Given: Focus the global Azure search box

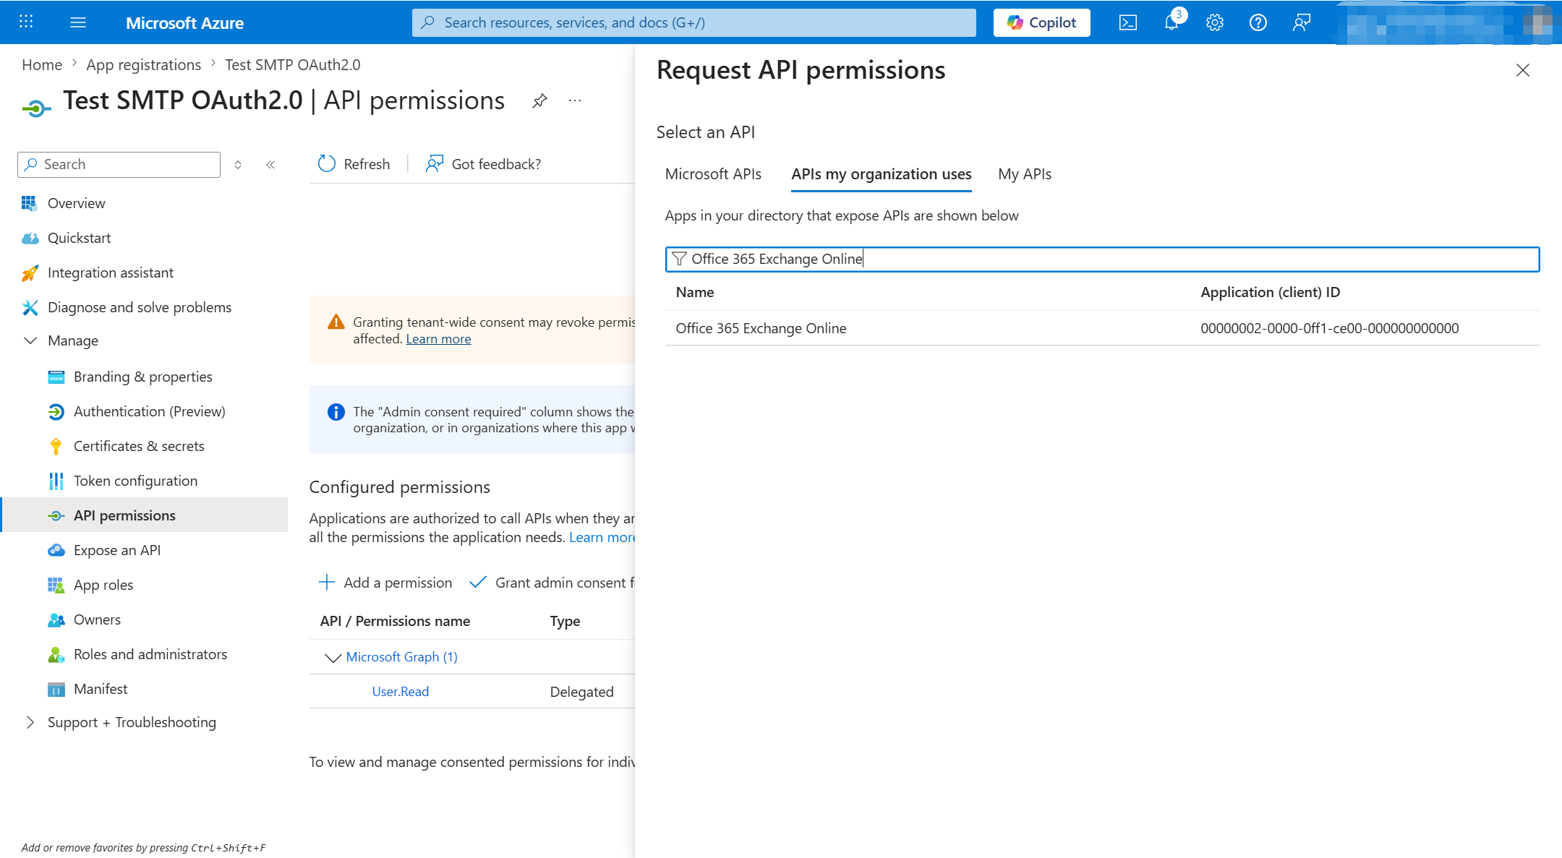Looking at the screenshot, I should click(694, 22).
